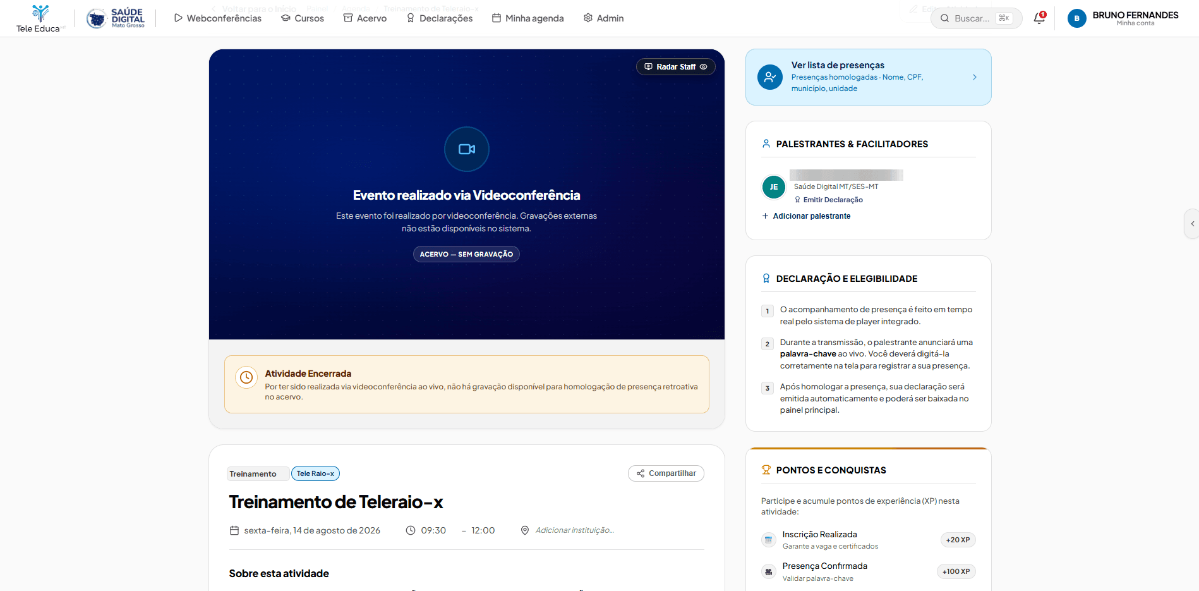Open the Admin section
The height and width of the screenshot is (591, 1199).
(603, 18)
